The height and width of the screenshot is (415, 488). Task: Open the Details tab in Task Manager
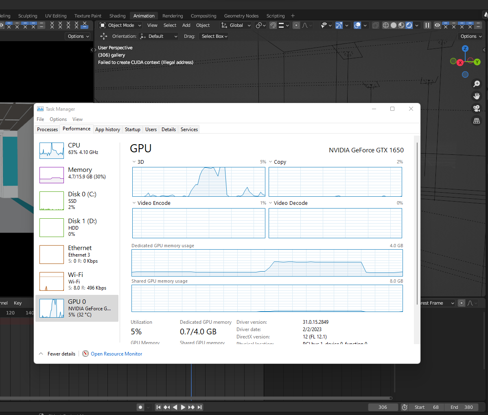(169, 130)
